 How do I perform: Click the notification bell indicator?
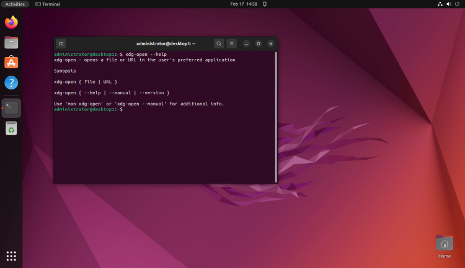265,4
